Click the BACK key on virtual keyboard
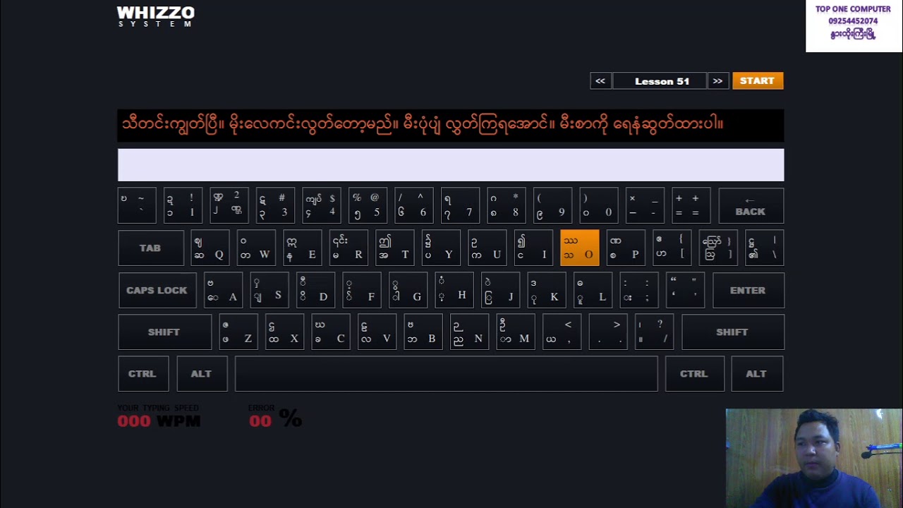Screen dimensions: 903x508 point(751,205)
